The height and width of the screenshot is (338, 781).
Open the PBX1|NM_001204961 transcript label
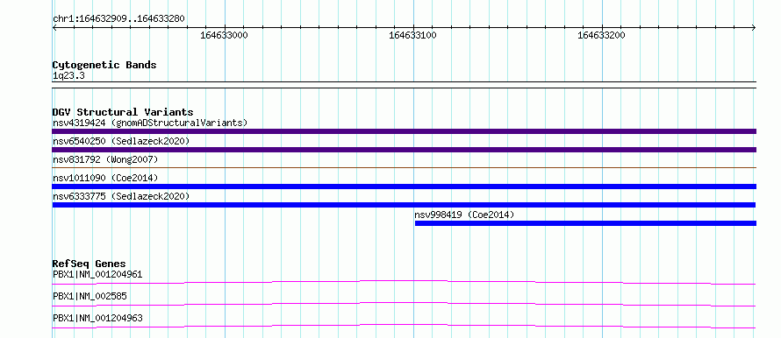pos(97,274)
